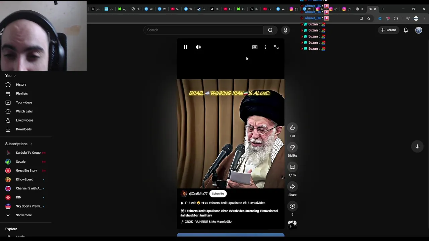Switch to the X tab labeled ye
Screen dimensions: 429x241
coord(95,9)
